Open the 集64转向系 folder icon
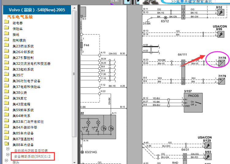Image resolution: width=230 pixels, height=164 pixels. point(6,115)
